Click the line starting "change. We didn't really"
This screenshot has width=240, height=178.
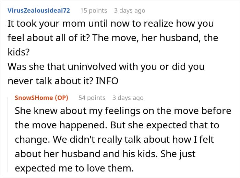coord(114,139)
